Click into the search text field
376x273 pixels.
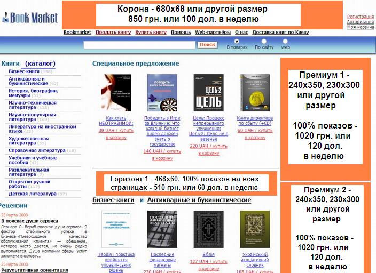pyautogui.click(x=139, y=45)
